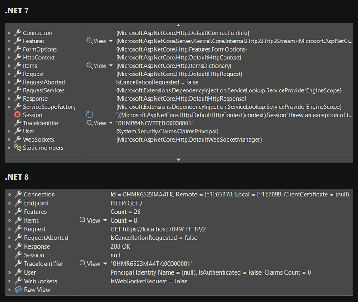Click the wrench icon beside HttpContext
Image resolution: width=358 pixels, height=302 pixels.
(17, 57)
